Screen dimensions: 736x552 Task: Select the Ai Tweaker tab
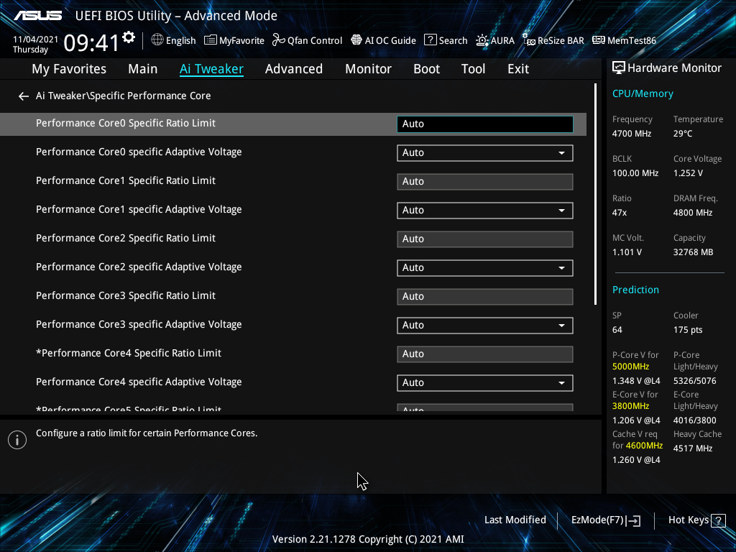(211, 69)
